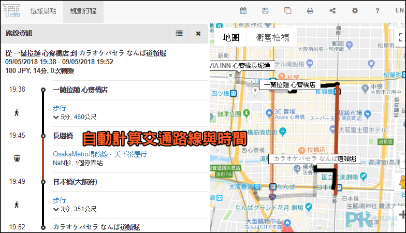406x233 pixels.
Task: Click the first 步行 link
Action: click(59, 108)
